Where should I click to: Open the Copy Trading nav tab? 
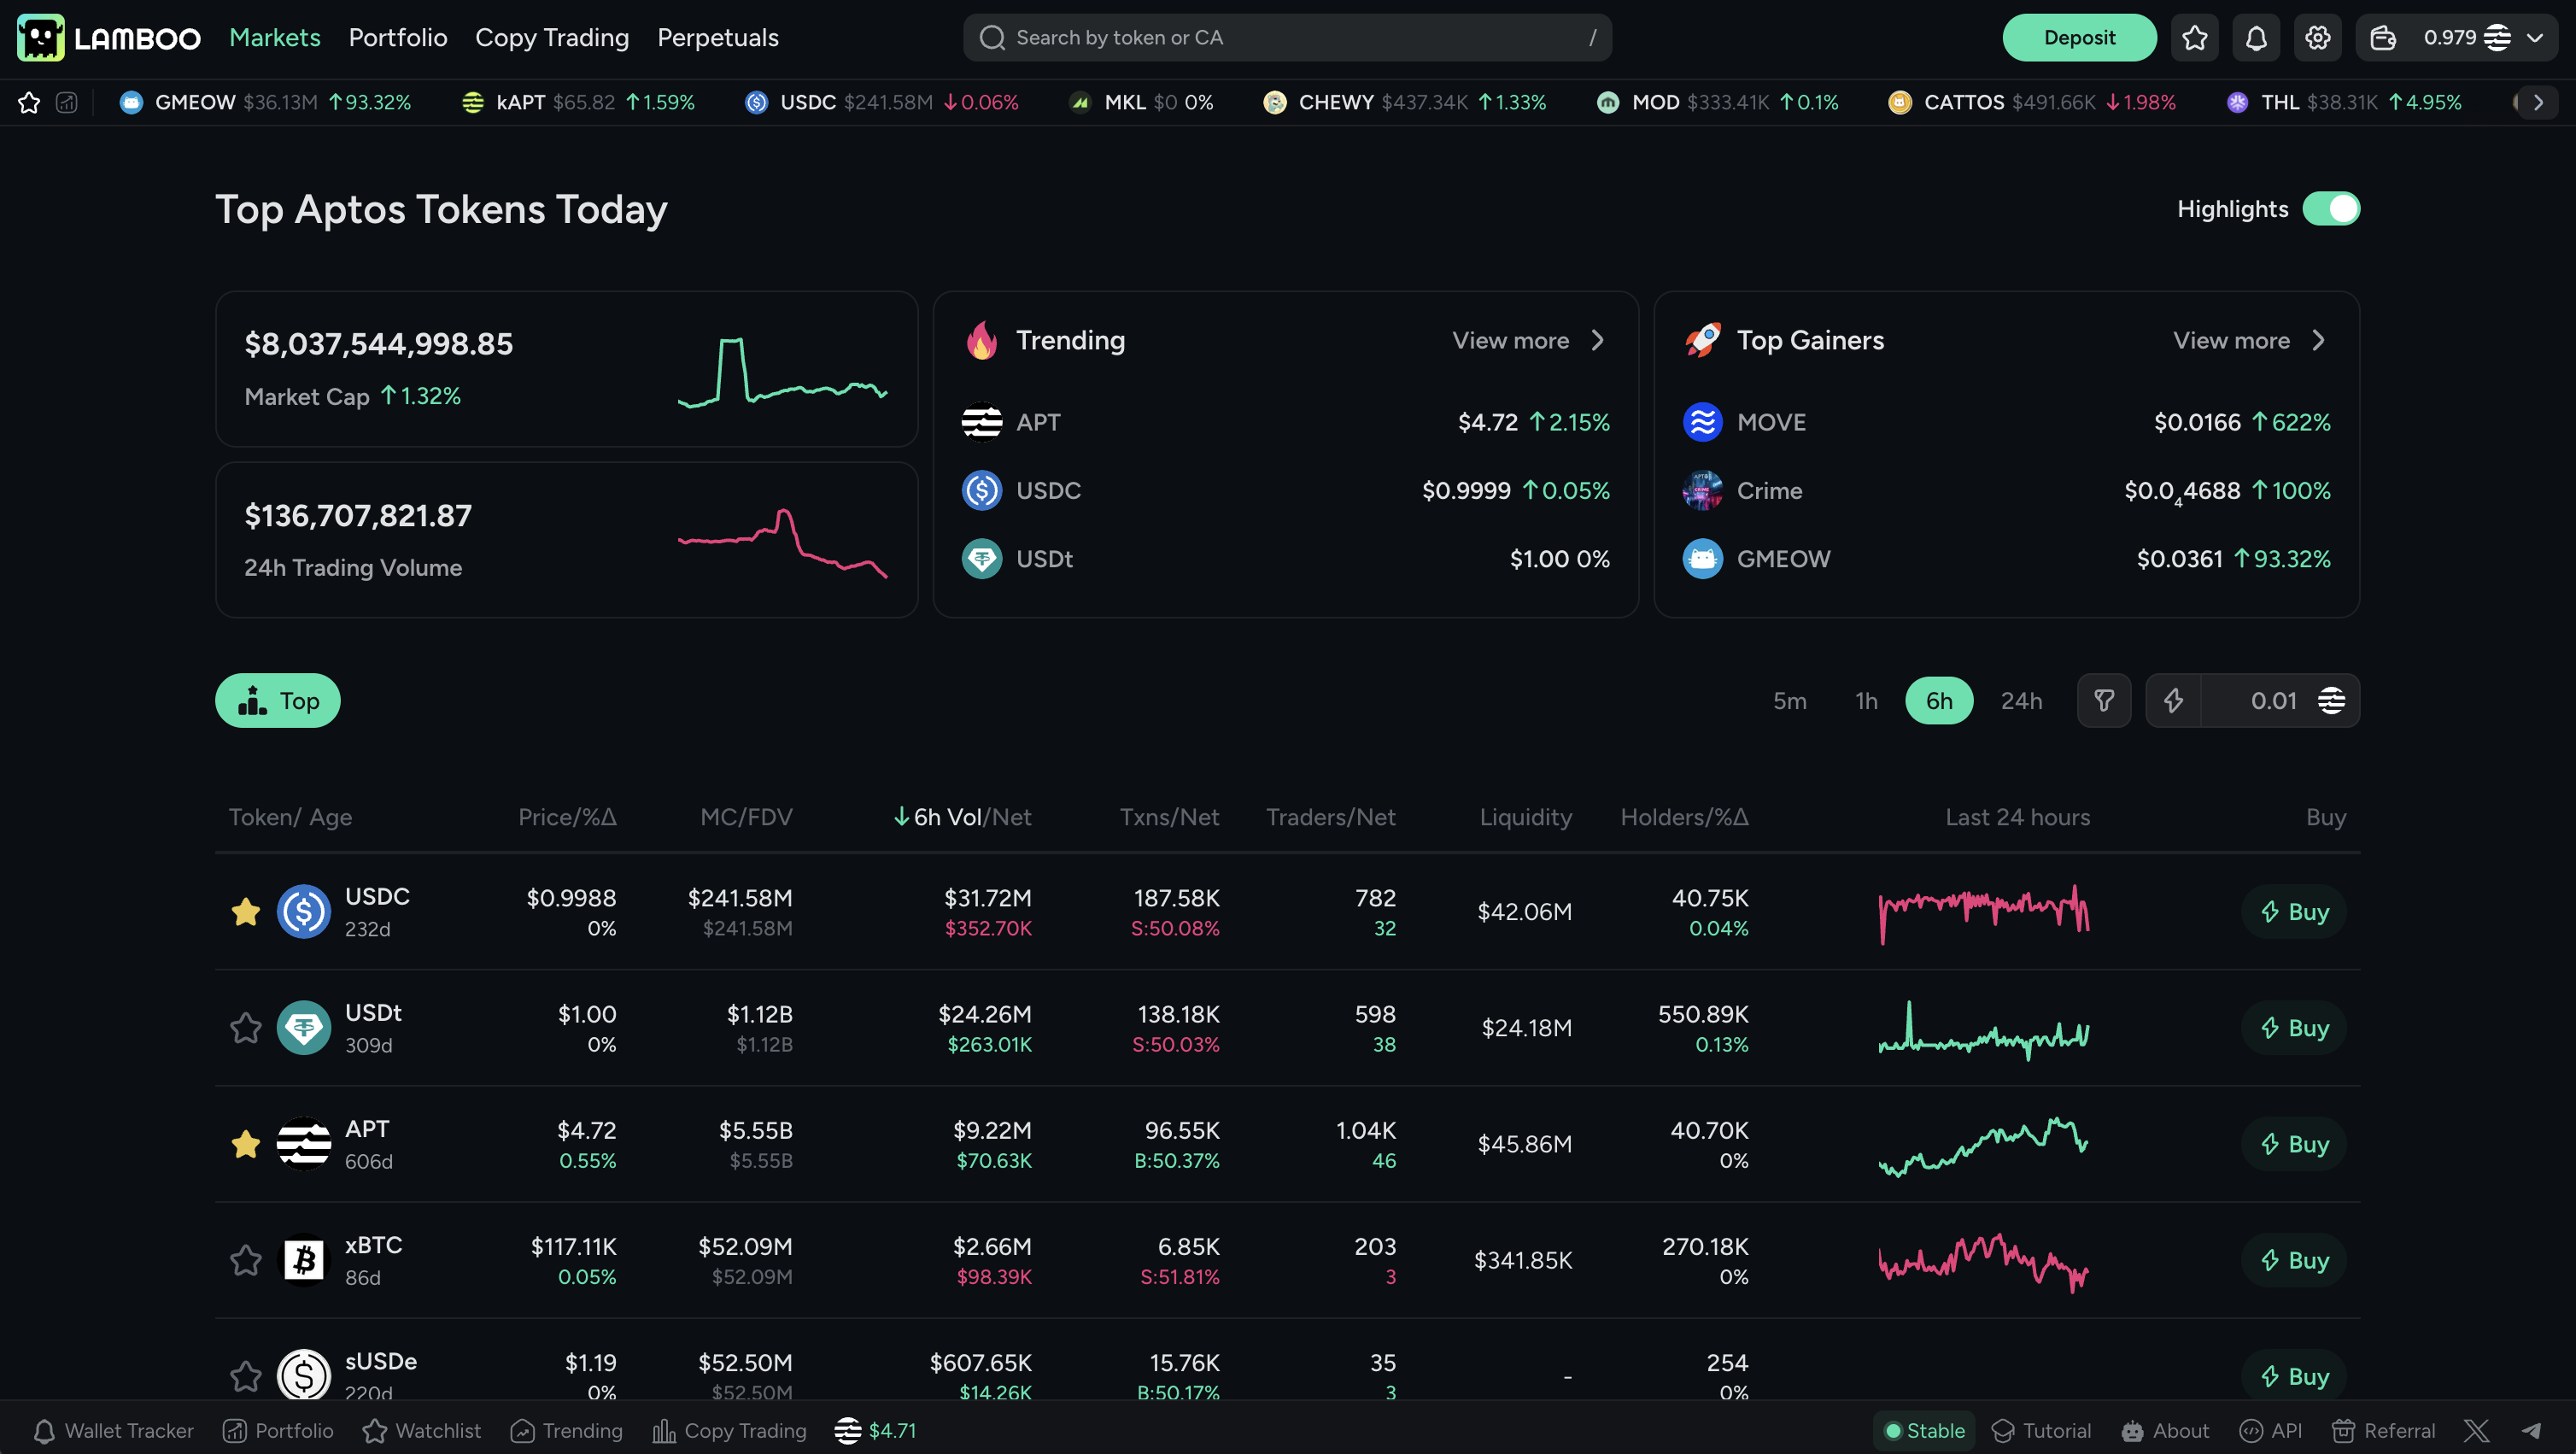click(x=552, y=38)
